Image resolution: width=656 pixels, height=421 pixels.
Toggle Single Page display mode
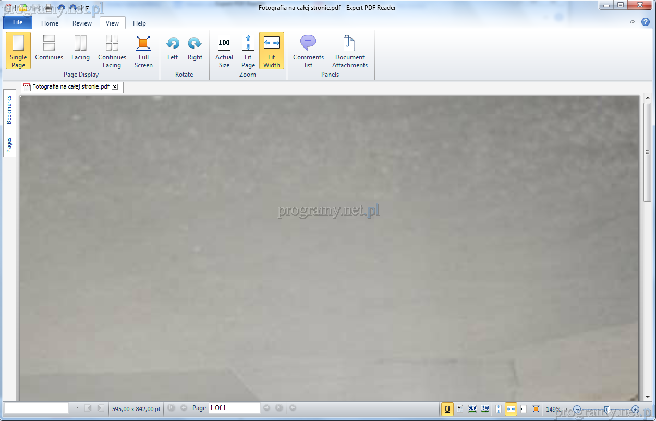[x=18, y=51]
